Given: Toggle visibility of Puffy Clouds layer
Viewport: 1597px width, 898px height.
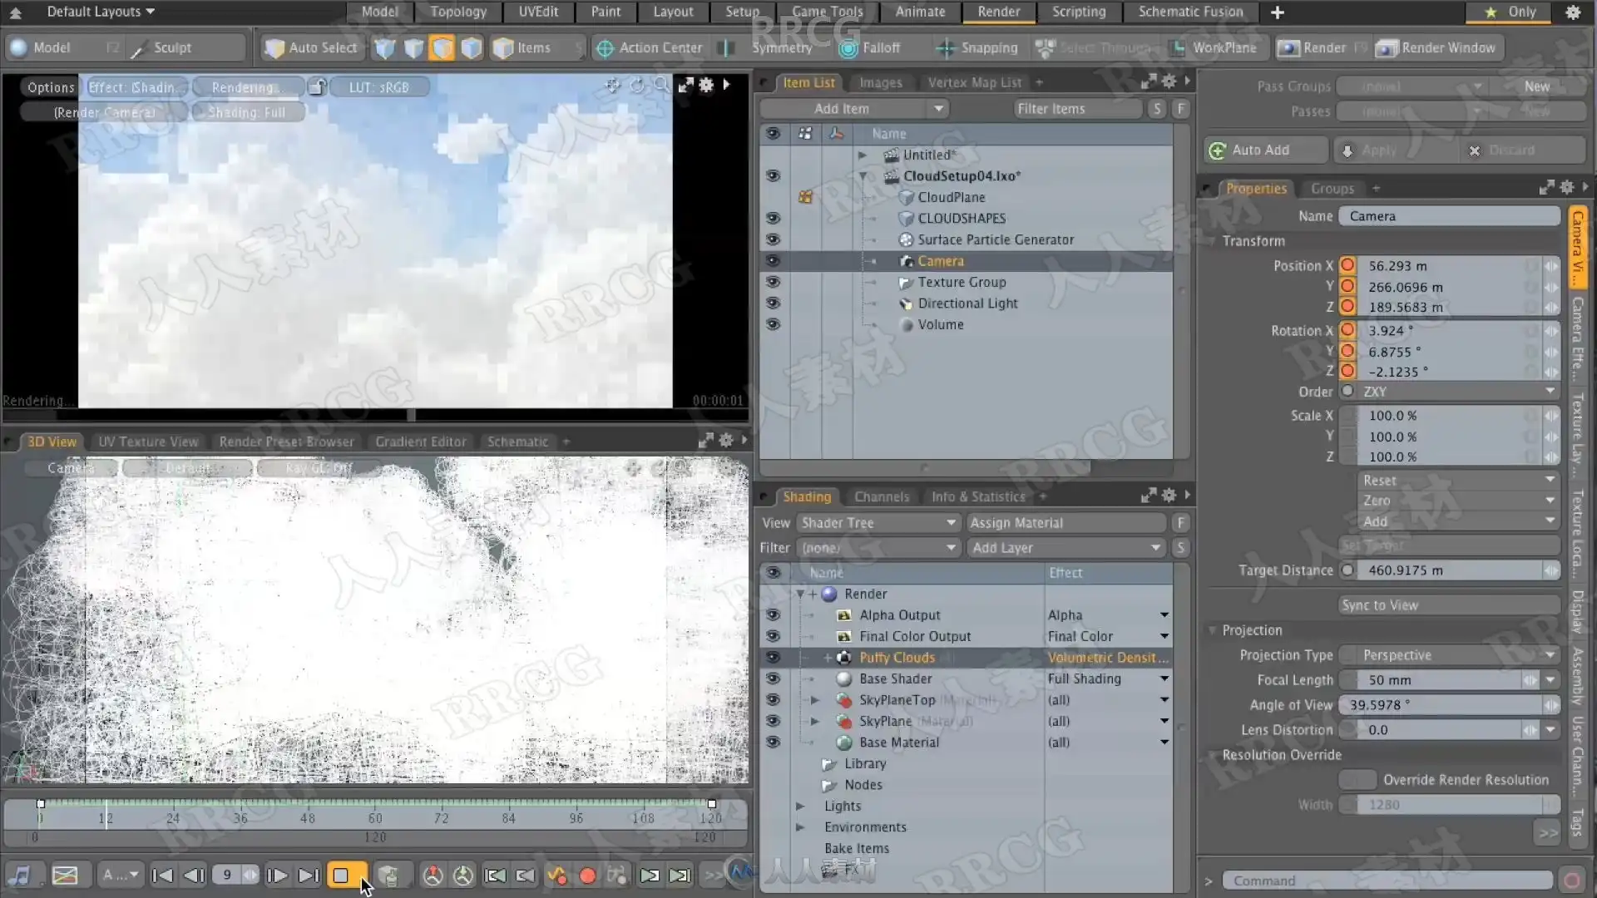Looking at the screenshot, I should coord(773,658).
